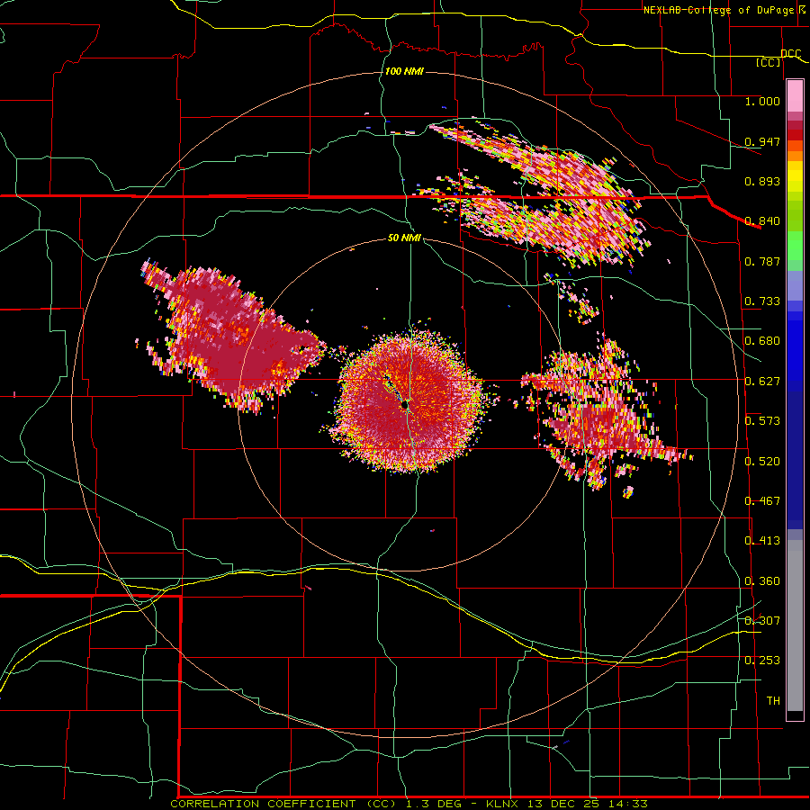The width and height of the screenshot is (810, 810).
Task: Select the 0.360 value on the color scale
Action: click(x=762, y=580)
